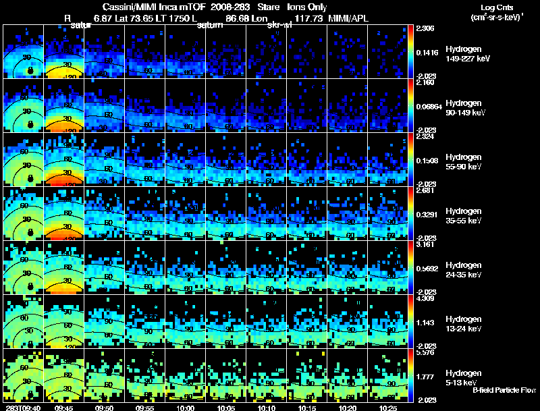Open the 35-55 keV image panel at 10:00

185,213
